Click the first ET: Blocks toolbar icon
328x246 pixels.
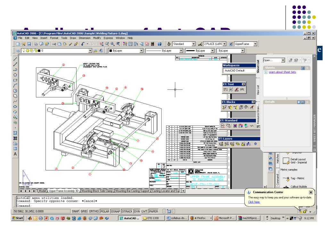click(225, 107)
